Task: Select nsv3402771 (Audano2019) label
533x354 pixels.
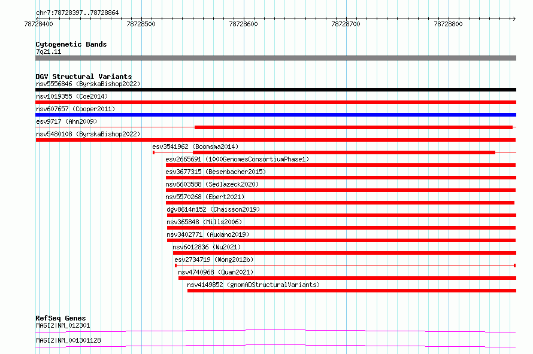Action: click(x=208, y=234)
